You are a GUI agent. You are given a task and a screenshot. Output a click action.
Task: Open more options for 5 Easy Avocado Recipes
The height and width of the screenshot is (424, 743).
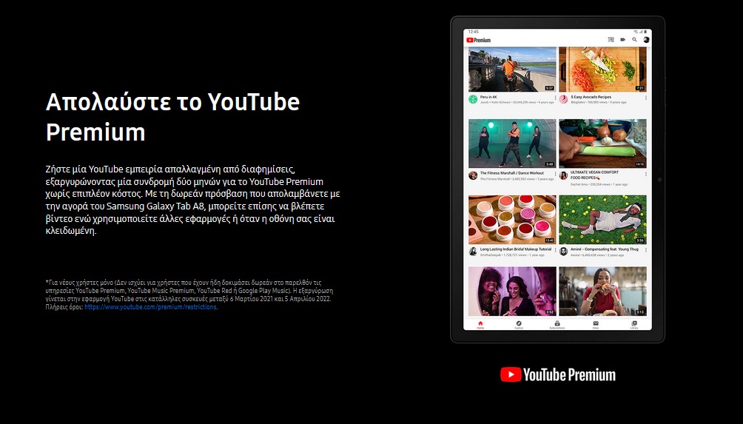646,98
